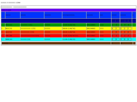Click the course name ending "1 [55]" in MAC223 row
The width and height of the screenshot is (137, 102).
coord(26,25)
